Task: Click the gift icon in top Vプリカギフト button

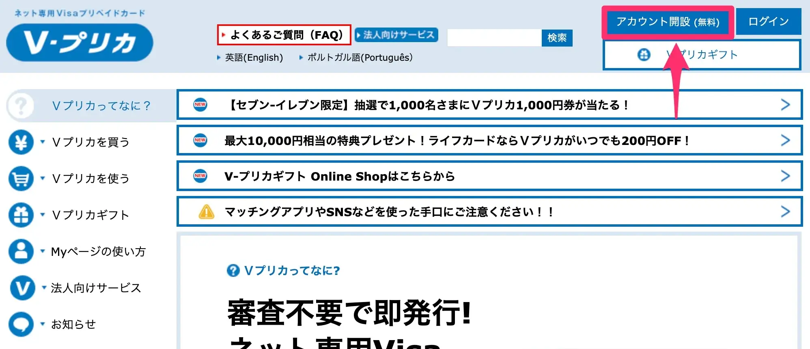Action: pyautogui.click(x=644, y=54)
